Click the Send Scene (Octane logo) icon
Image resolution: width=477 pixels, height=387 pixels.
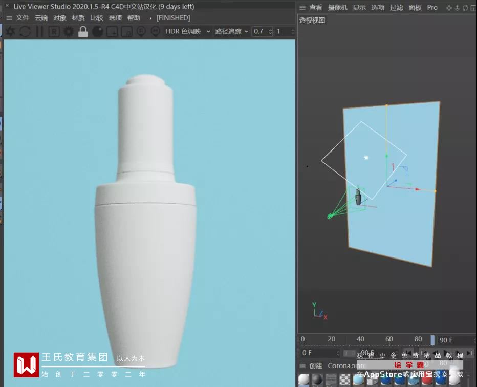point(10,31)
